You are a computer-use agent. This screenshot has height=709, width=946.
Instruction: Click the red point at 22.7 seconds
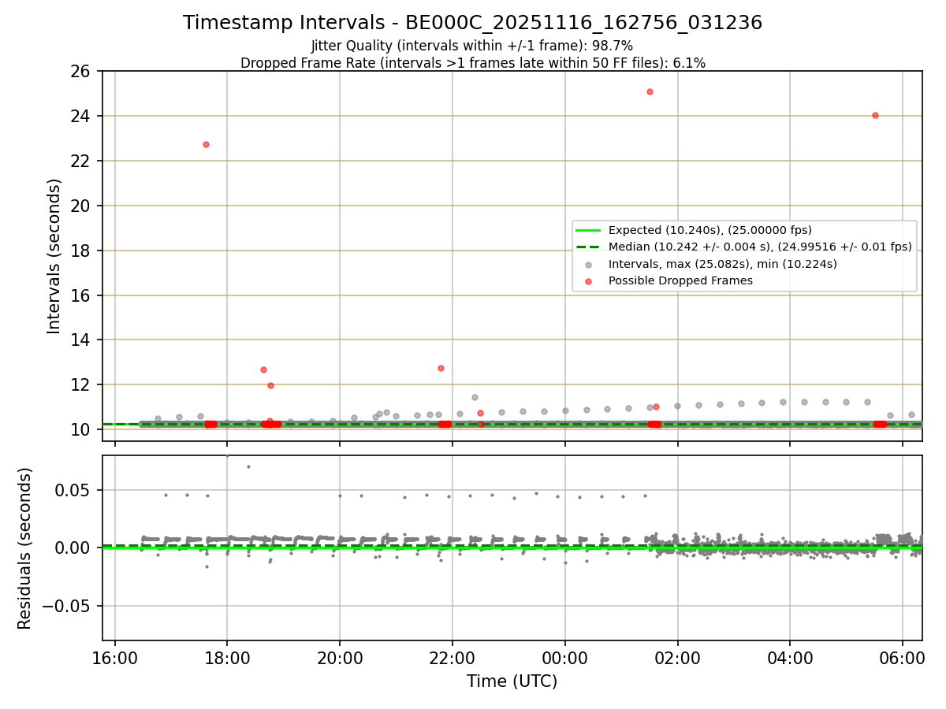coord(206,144)
